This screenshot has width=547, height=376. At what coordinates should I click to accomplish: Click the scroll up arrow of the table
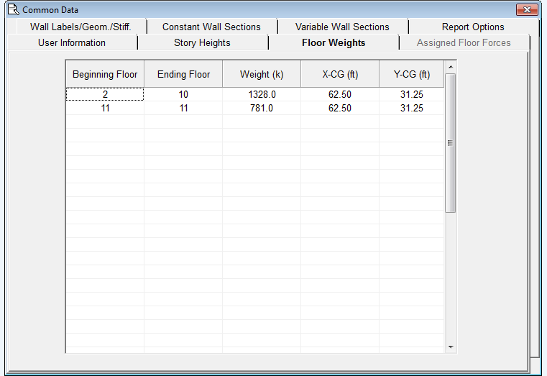click(x=451, y=68)
